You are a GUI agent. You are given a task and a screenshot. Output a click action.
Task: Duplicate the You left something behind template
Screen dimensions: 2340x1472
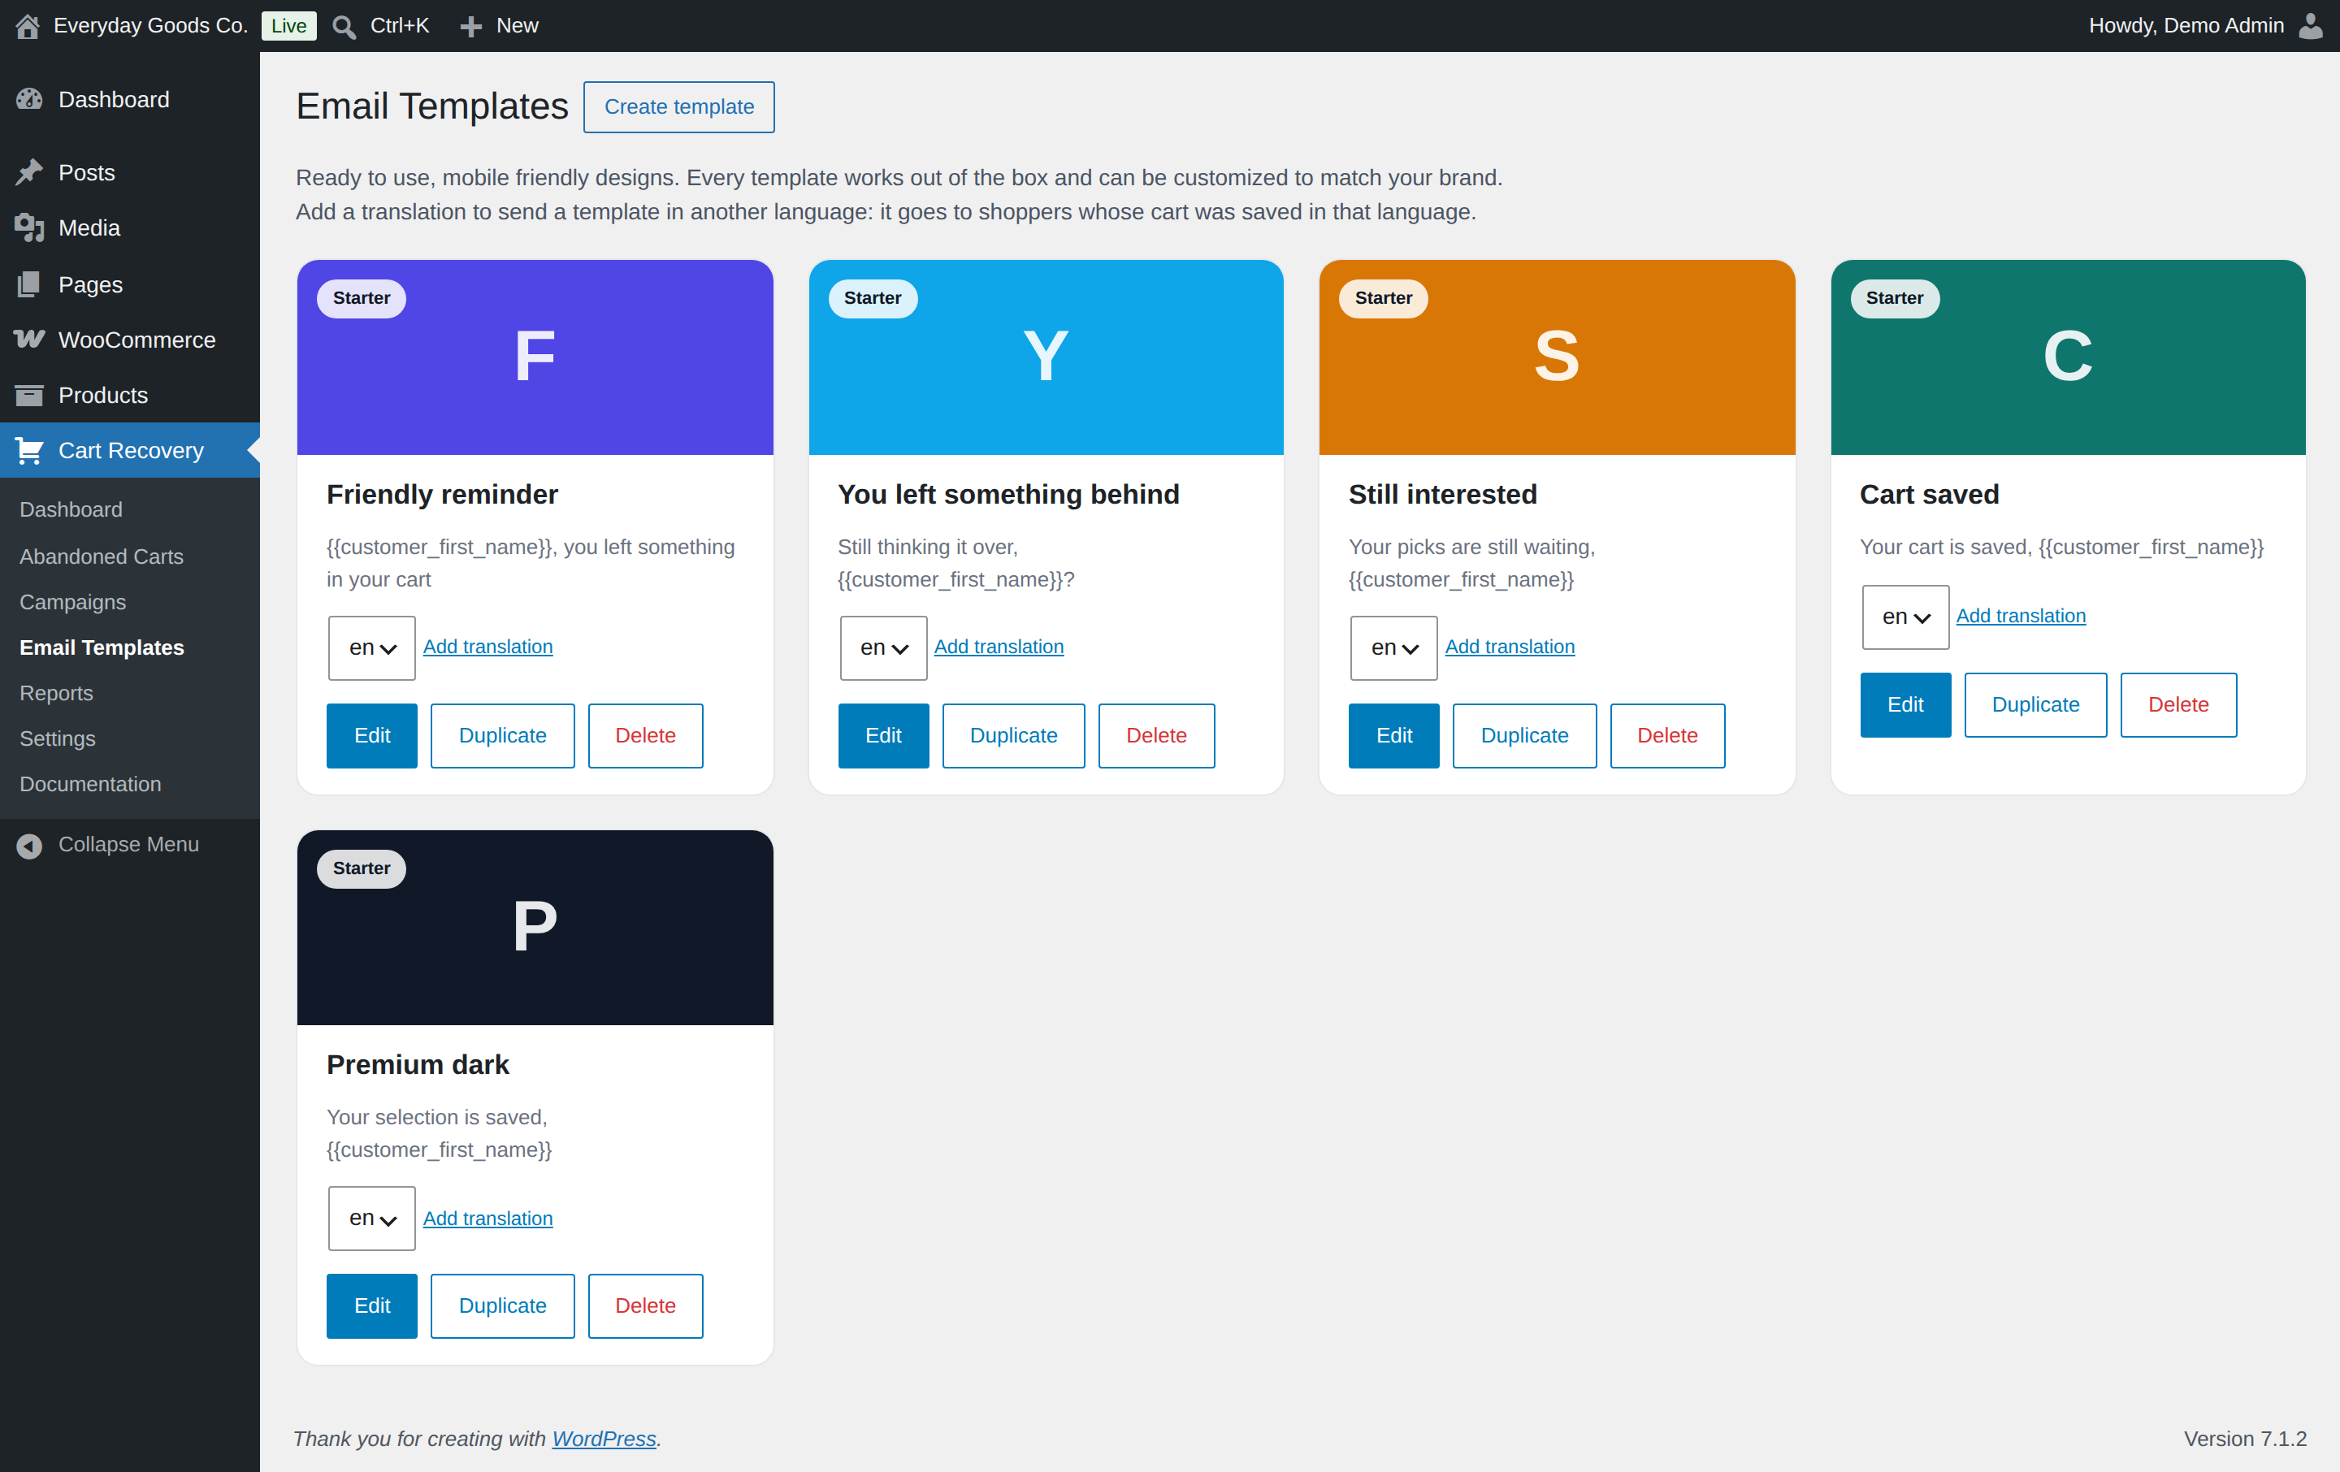[1012, 735]
